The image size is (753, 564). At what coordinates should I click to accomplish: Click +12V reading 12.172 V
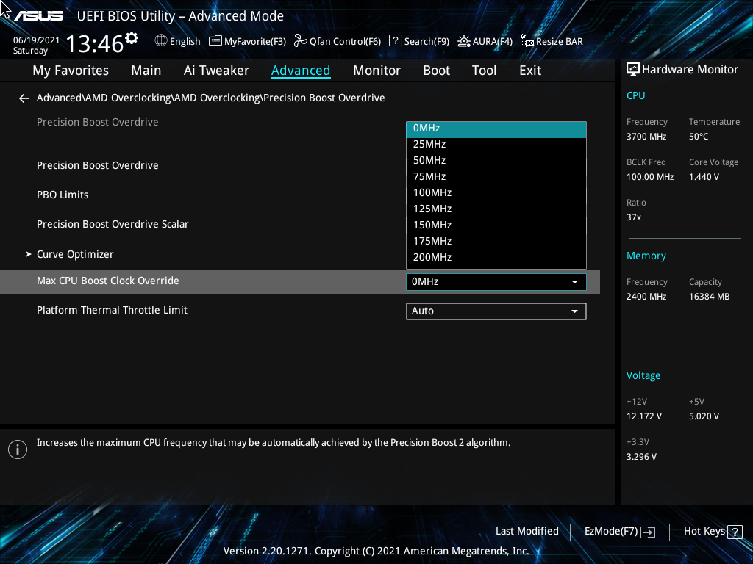(643, 416)
